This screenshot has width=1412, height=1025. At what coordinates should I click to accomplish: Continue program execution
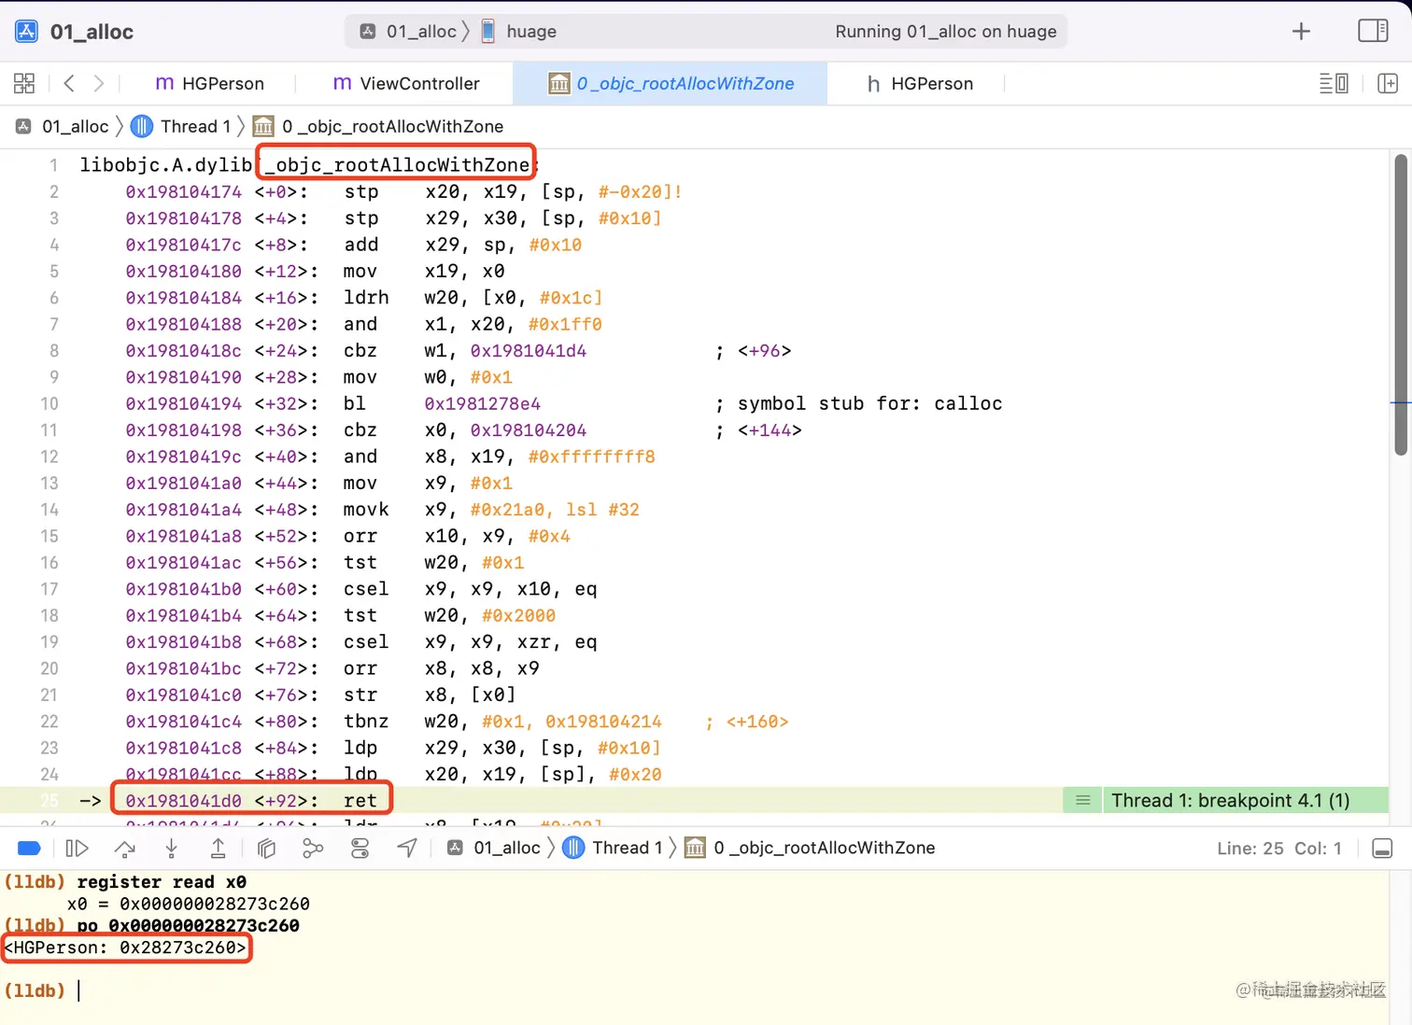[77, 849]
